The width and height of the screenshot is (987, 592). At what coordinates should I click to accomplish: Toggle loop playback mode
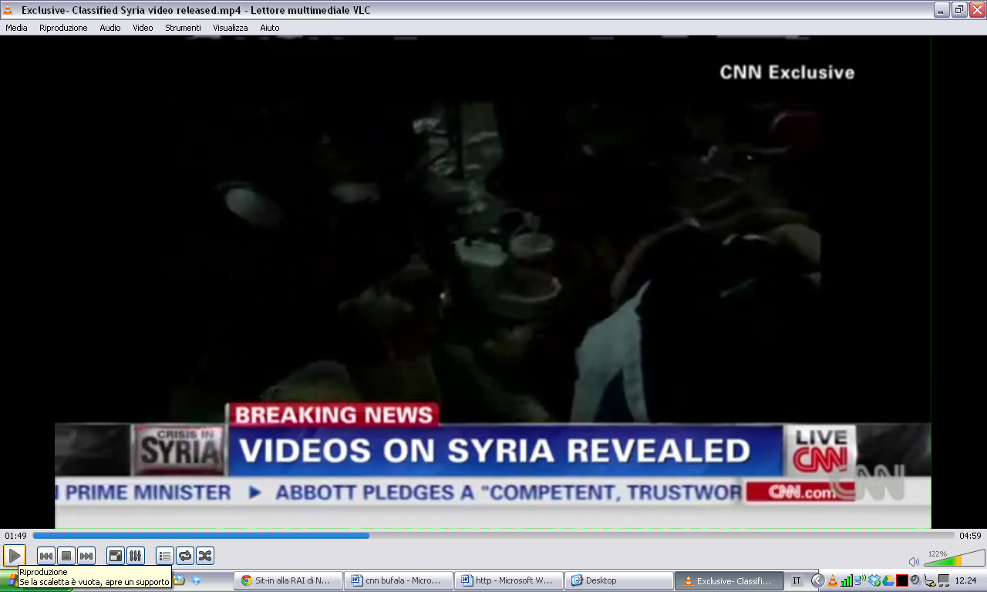click(184, 556)
